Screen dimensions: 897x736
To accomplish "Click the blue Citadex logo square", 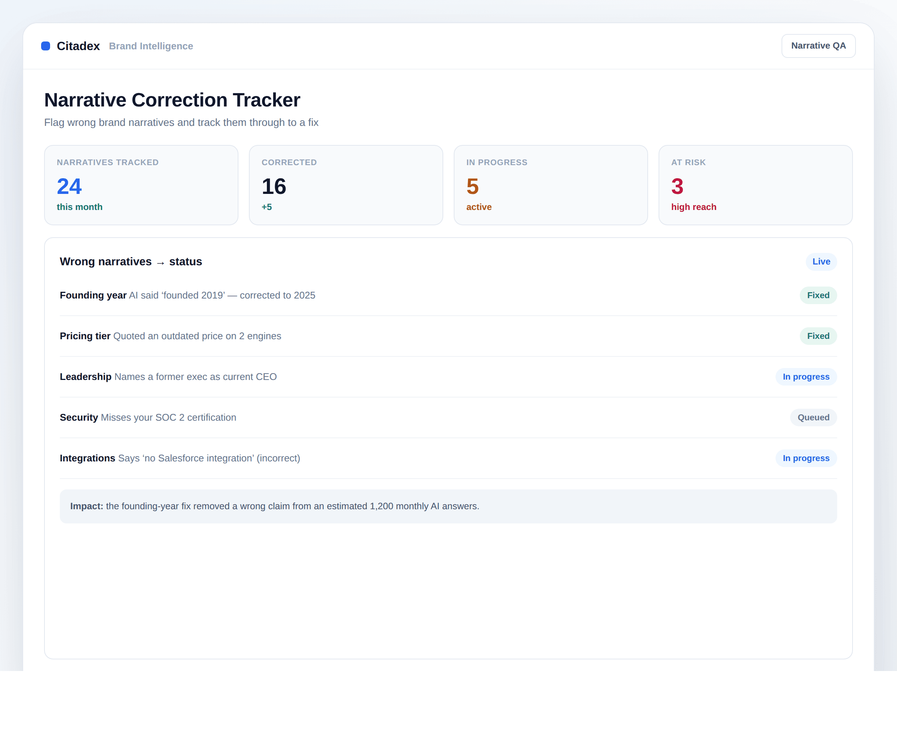I will click(x=45, y=46).
